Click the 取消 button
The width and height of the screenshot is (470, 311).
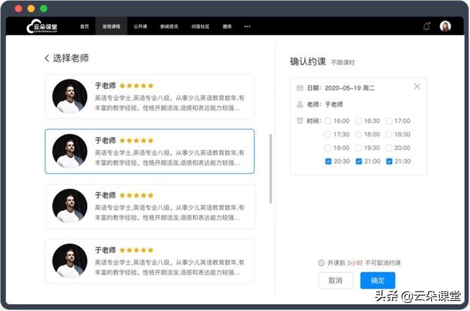point(336,280)
